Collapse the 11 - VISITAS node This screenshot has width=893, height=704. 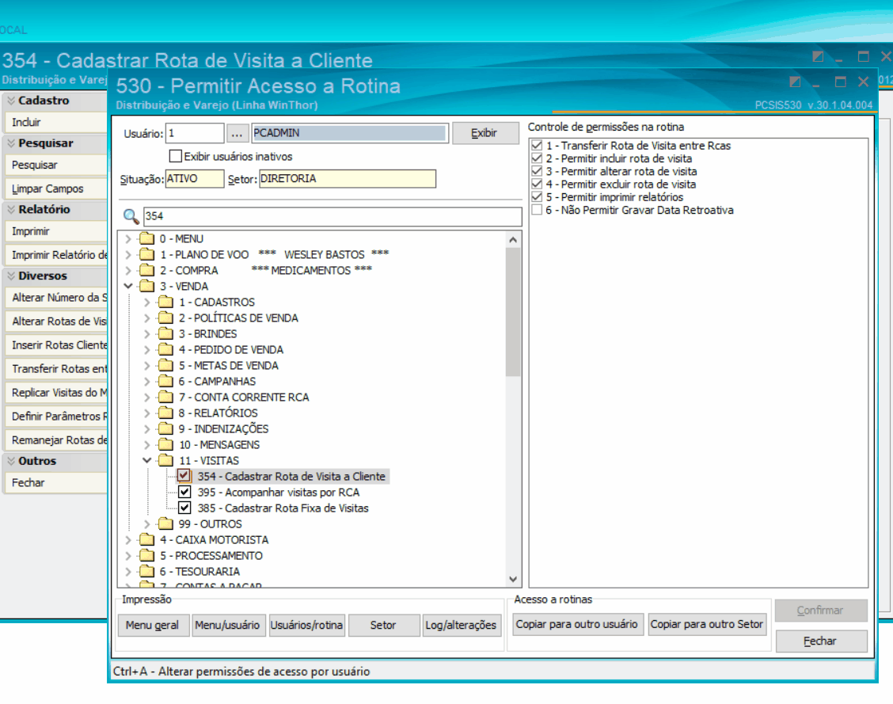tap(147, 460)
